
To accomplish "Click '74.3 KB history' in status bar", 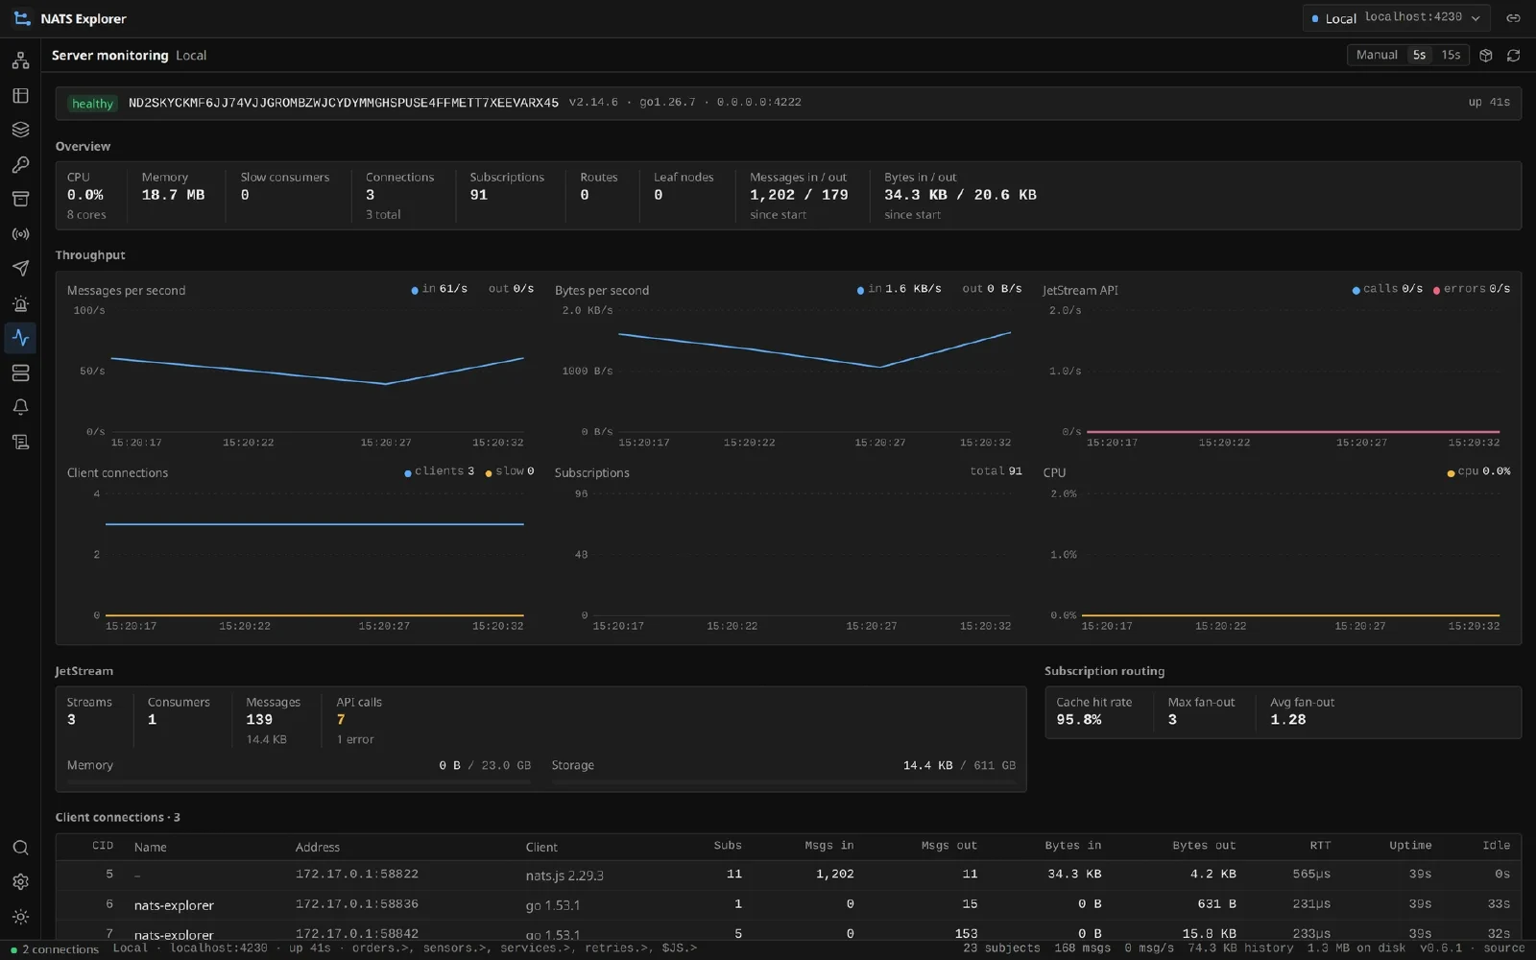I will point(1240,948).
